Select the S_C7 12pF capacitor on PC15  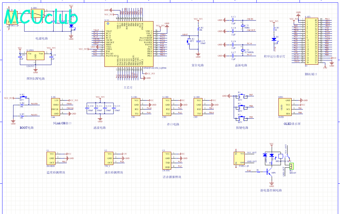click(233, 56)
